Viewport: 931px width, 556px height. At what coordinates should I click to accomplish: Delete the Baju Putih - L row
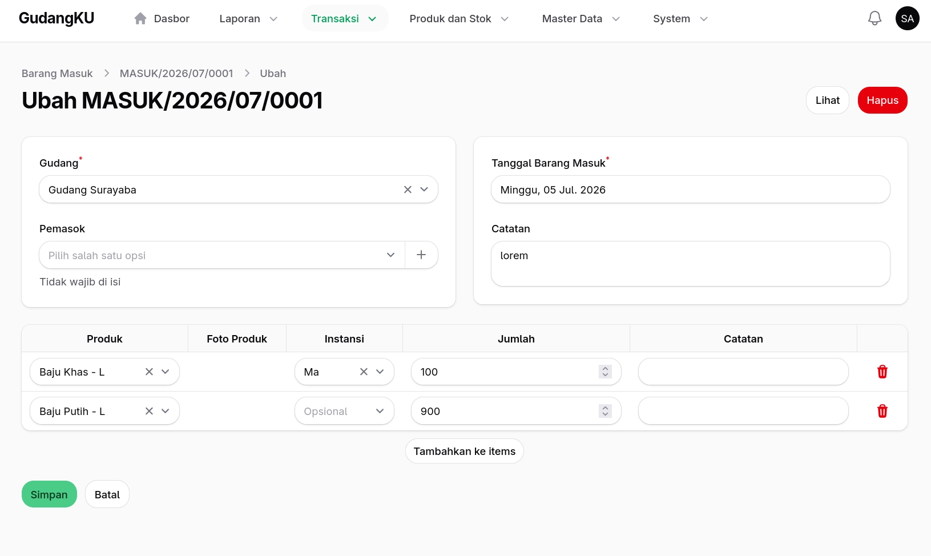click(x=882, y=411)
